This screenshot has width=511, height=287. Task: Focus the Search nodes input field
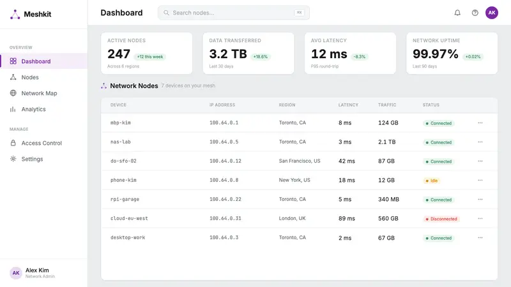click(233, 13)
